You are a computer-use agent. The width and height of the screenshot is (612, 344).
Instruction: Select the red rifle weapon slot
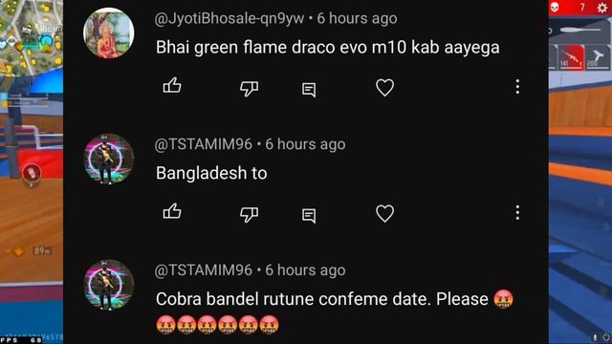click(571, 57)
